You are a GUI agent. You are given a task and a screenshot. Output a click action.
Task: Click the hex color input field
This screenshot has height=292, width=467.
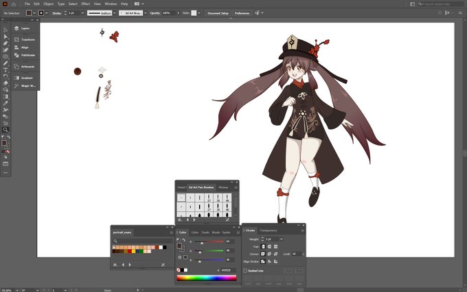tap(228, 270)
